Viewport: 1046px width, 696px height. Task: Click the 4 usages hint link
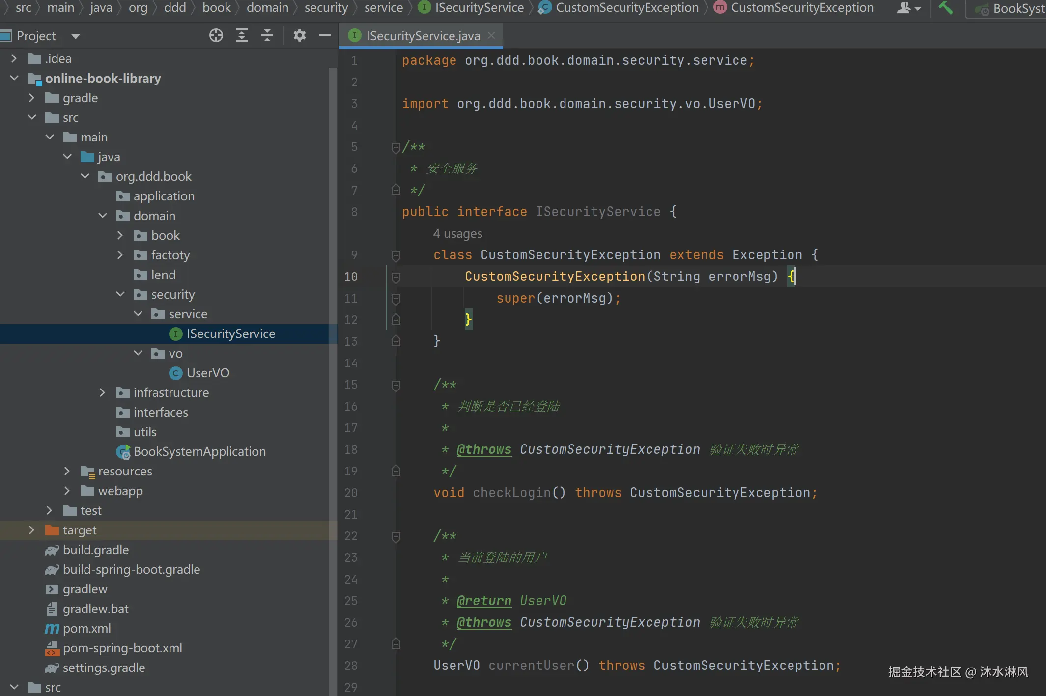(x=457, y=234)
